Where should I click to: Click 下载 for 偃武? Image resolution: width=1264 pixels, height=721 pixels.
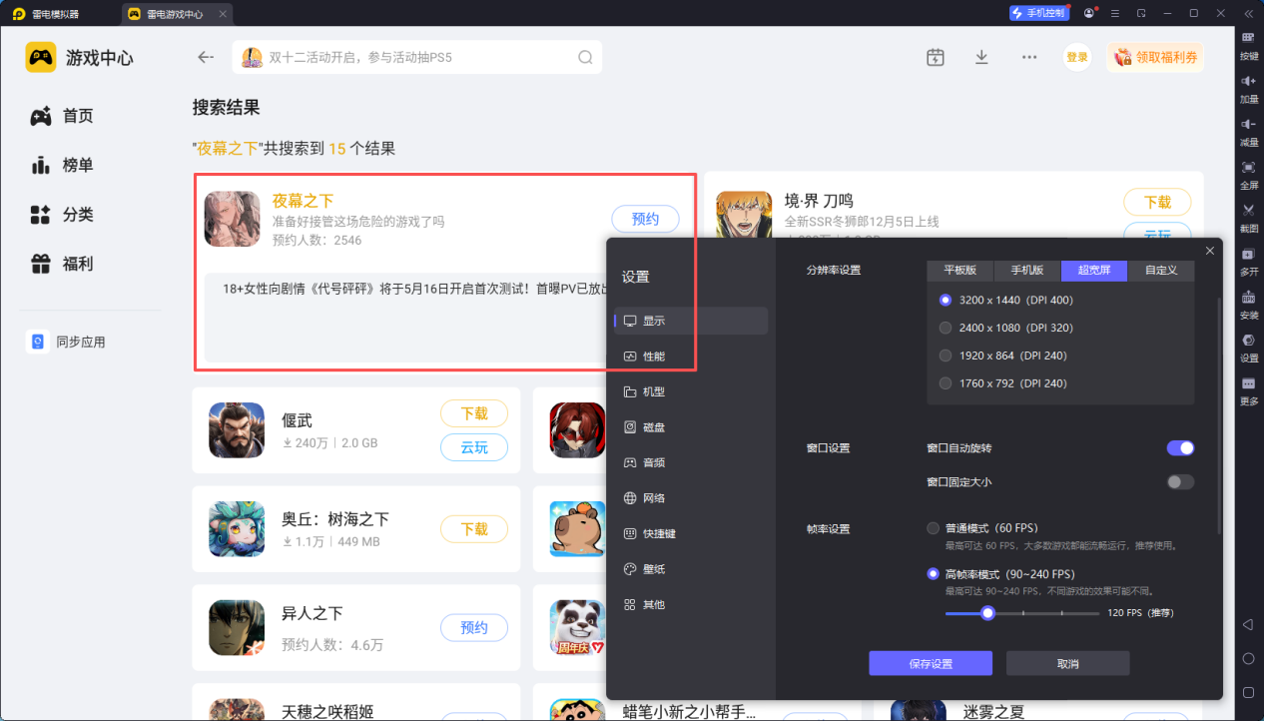[x=474, y=413]
